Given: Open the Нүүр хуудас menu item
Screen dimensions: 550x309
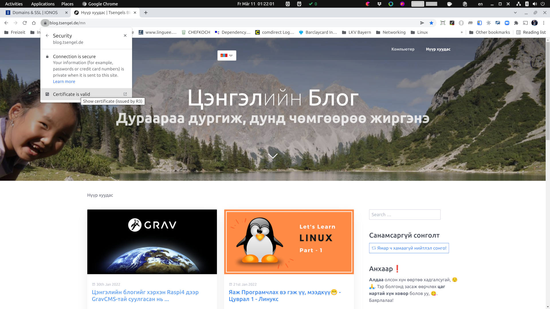Looking at the screenshot, I should tap(438, 49).
